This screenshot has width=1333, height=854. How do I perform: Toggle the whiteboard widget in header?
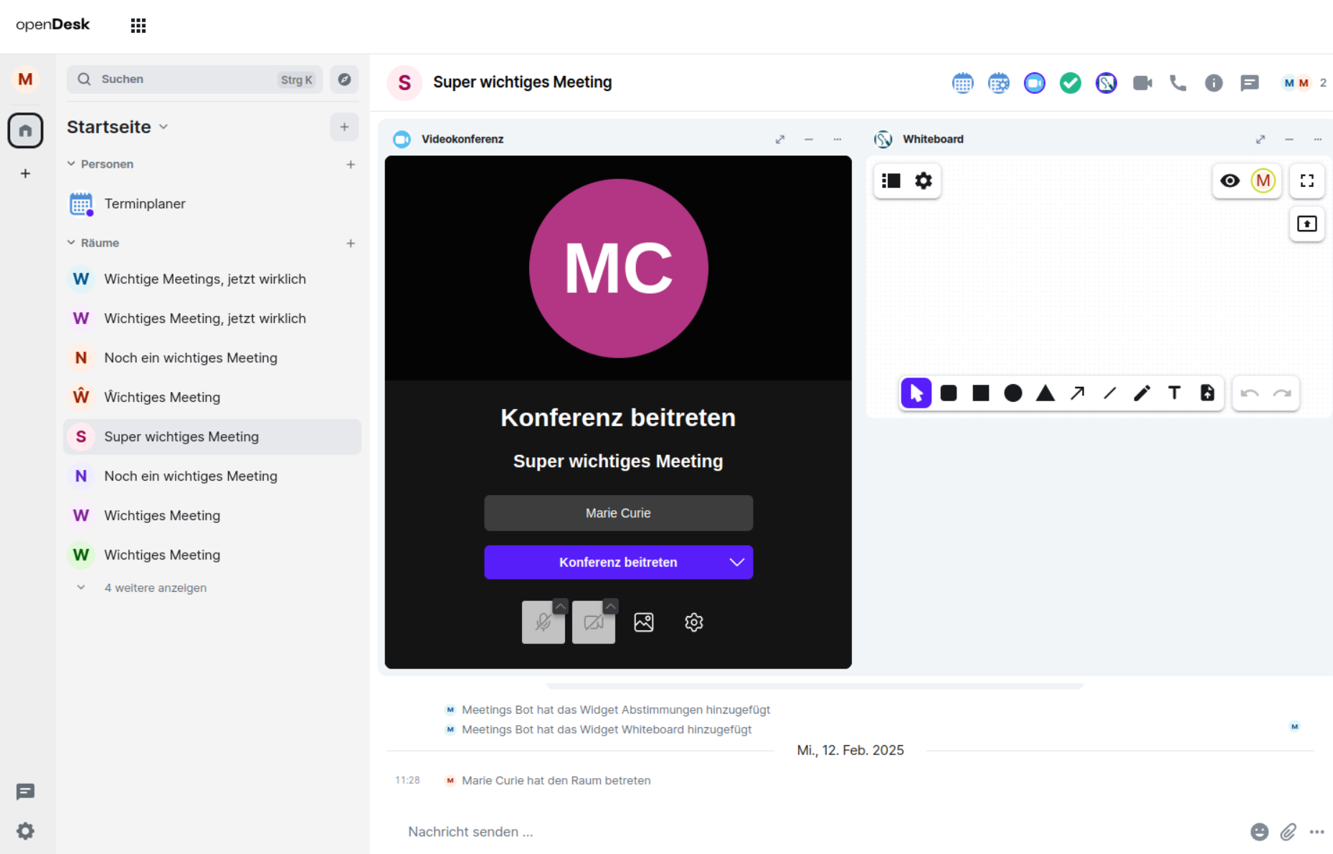pos(1106,83)
